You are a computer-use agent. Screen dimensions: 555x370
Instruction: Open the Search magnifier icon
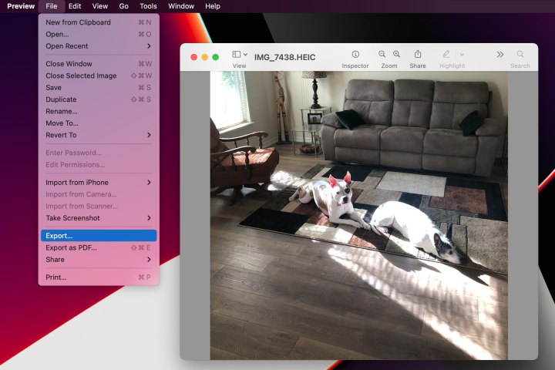520,55
